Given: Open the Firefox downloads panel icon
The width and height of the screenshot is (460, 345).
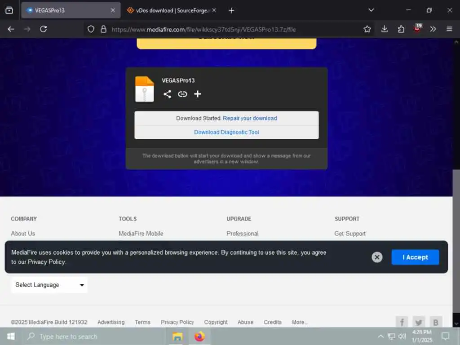Looking at the screenshot, I should 385,29.
